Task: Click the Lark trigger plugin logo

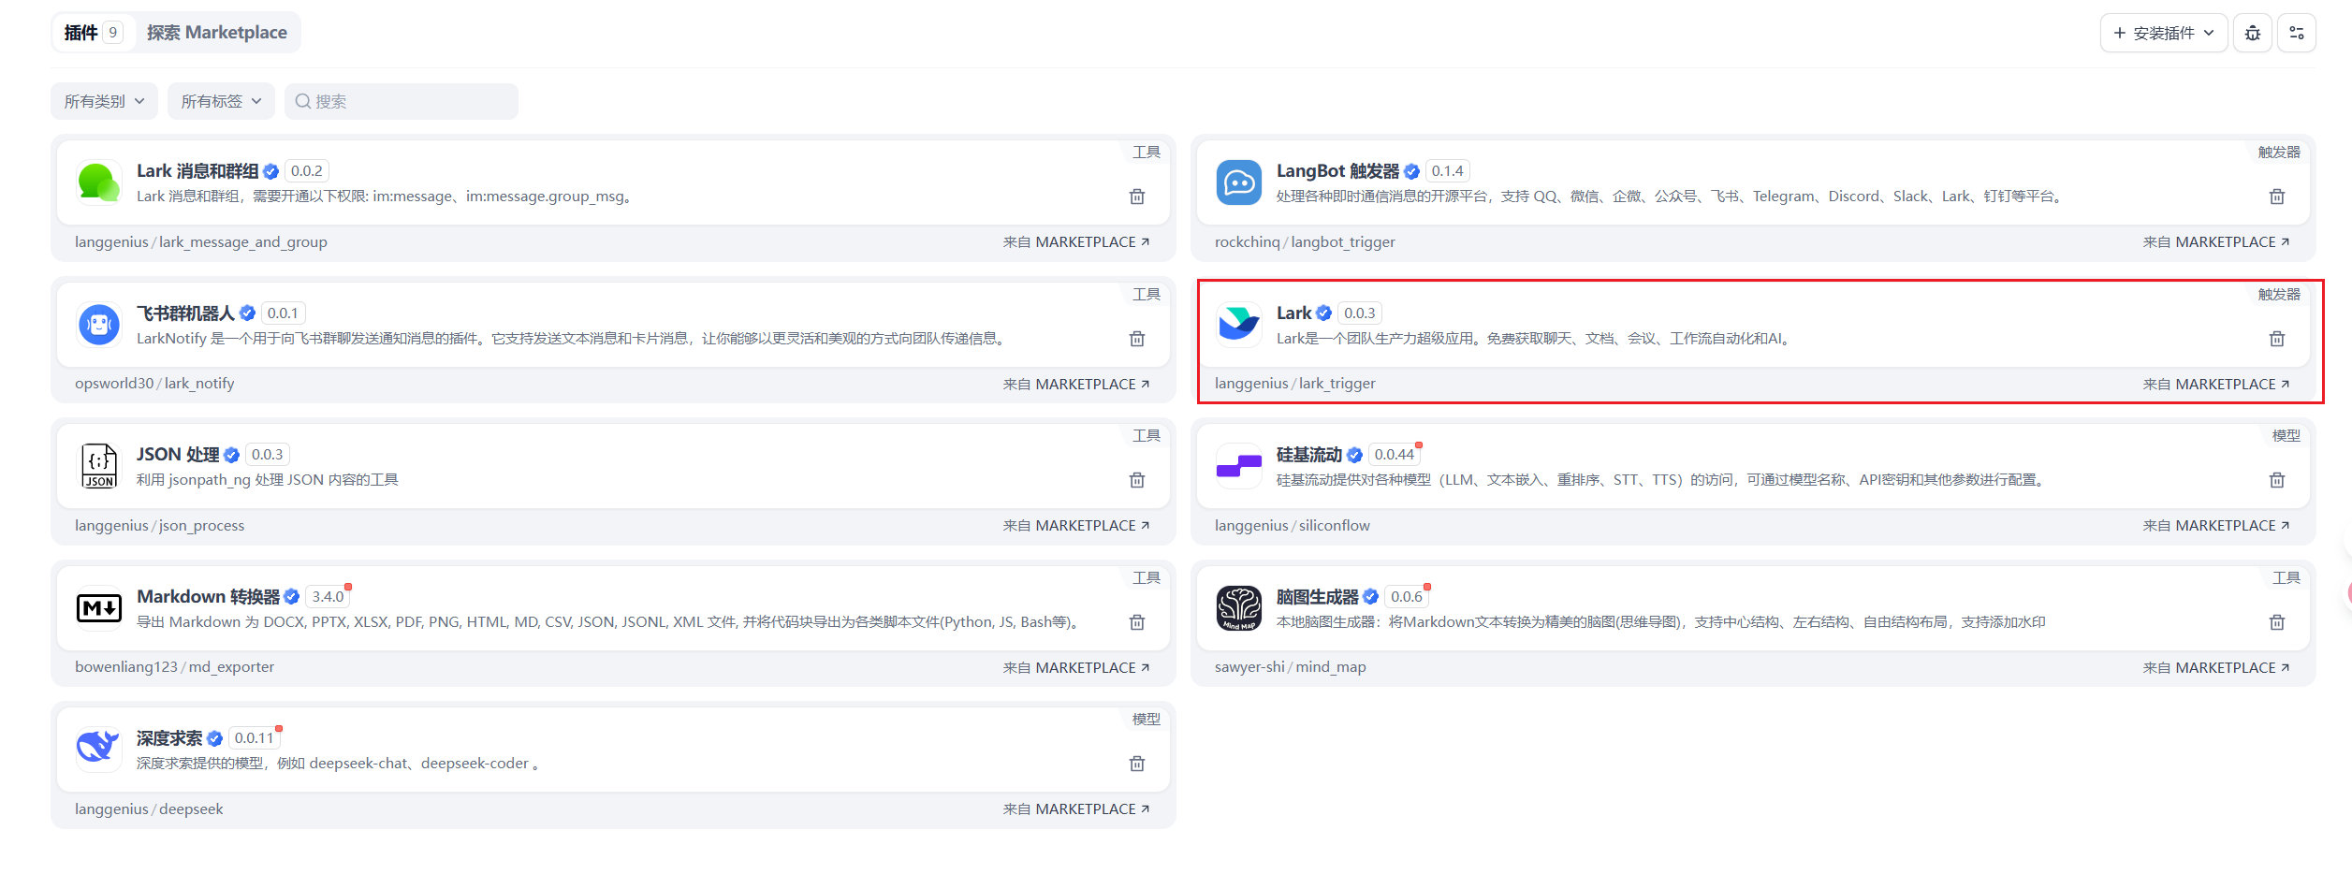Action: point(1238,325)
